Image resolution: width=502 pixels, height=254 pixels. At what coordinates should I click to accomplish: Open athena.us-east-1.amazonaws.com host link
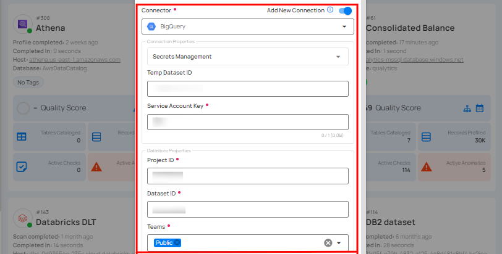click(x=75, y=60)
